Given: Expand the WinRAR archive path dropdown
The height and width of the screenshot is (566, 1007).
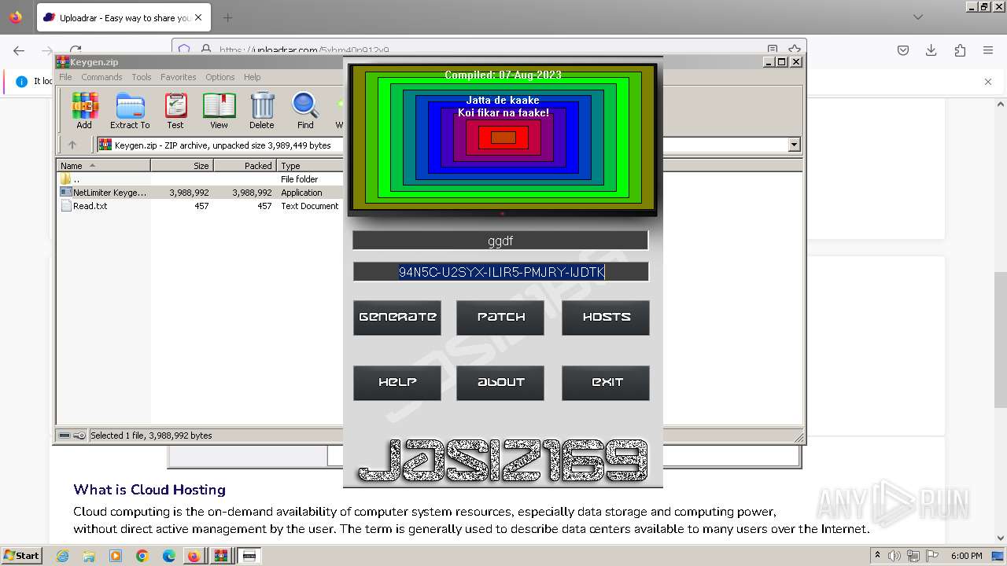Looking at the screenshot, I should tap(794, 145).
